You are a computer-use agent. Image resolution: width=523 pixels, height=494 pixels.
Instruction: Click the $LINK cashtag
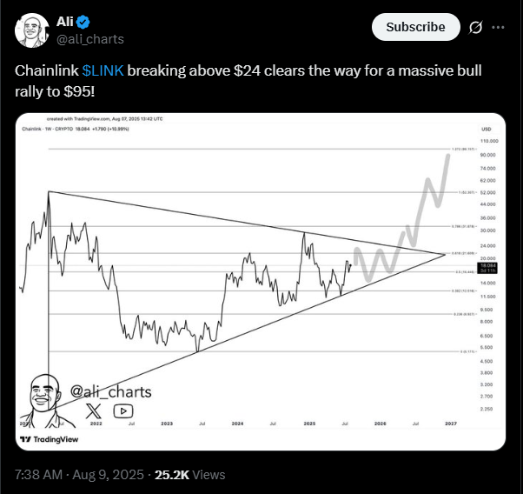(103, 70)
